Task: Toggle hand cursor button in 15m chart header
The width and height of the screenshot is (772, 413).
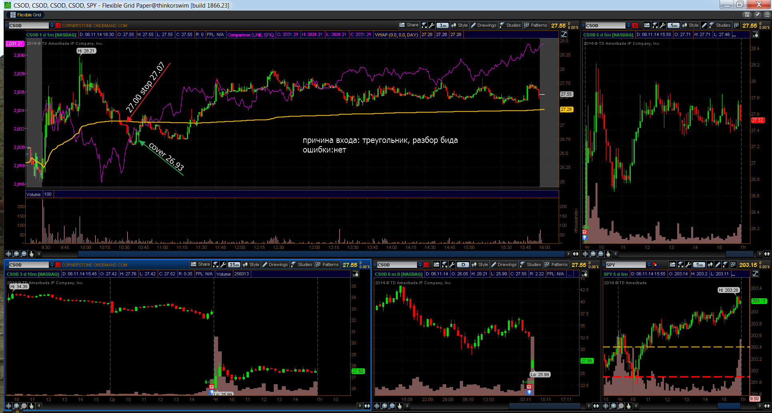Action: point(356,274)
